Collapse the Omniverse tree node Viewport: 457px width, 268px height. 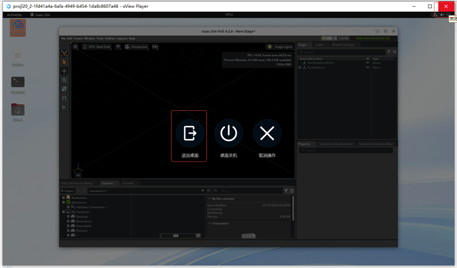tap(63, 202)
